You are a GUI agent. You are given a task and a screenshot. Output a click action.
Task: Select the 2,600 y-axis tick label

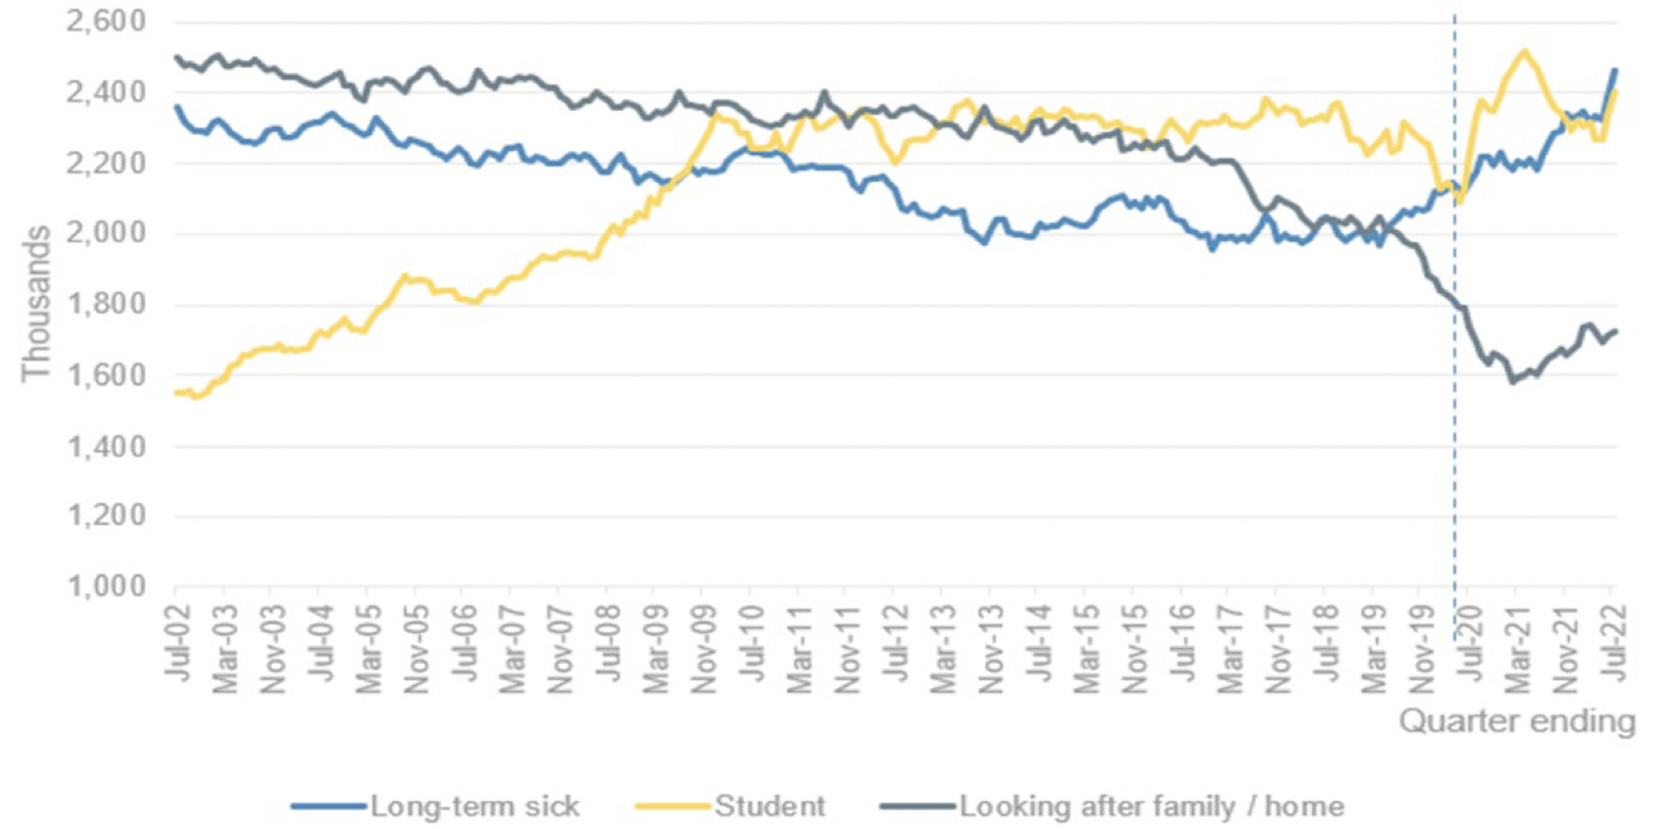point(106,22)
